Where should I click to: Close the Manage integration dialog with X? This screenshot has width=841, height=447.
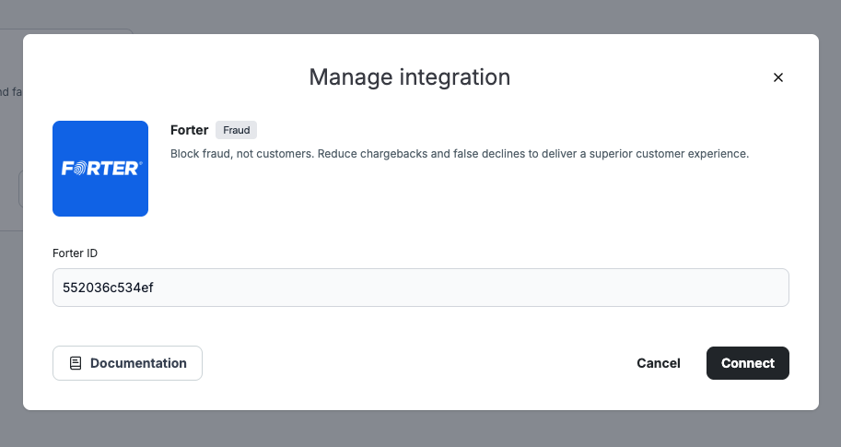[777, 77]
